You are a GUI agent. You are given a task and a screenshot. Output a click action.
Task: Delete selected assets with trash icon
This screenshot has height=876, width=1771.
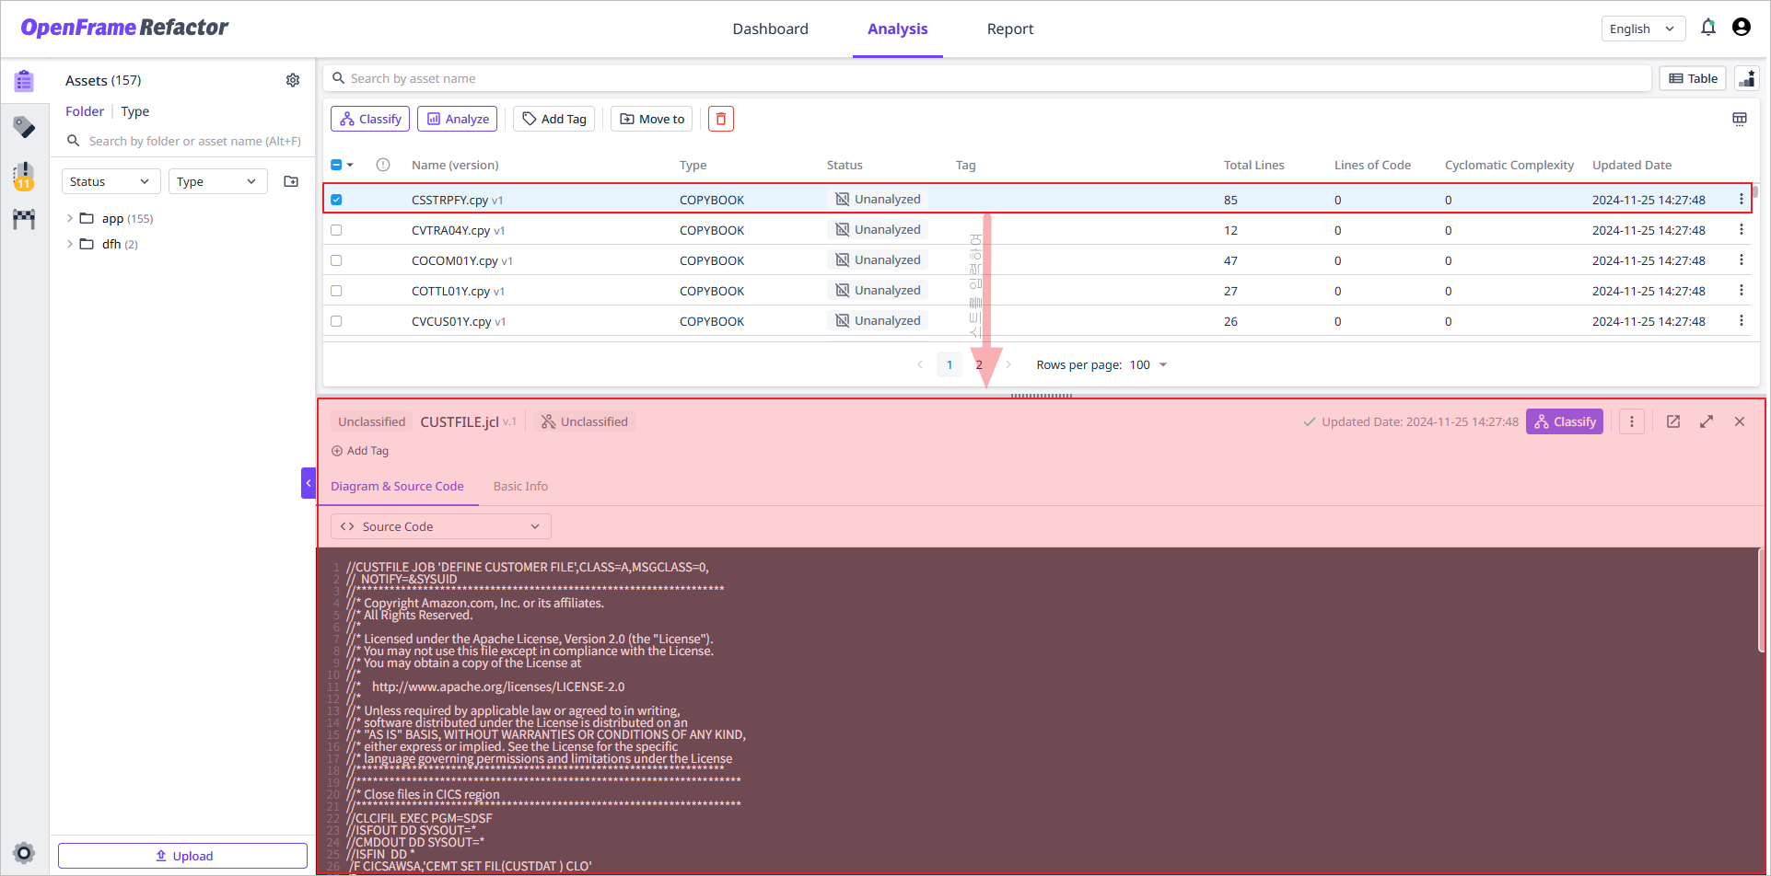(721, 119)
